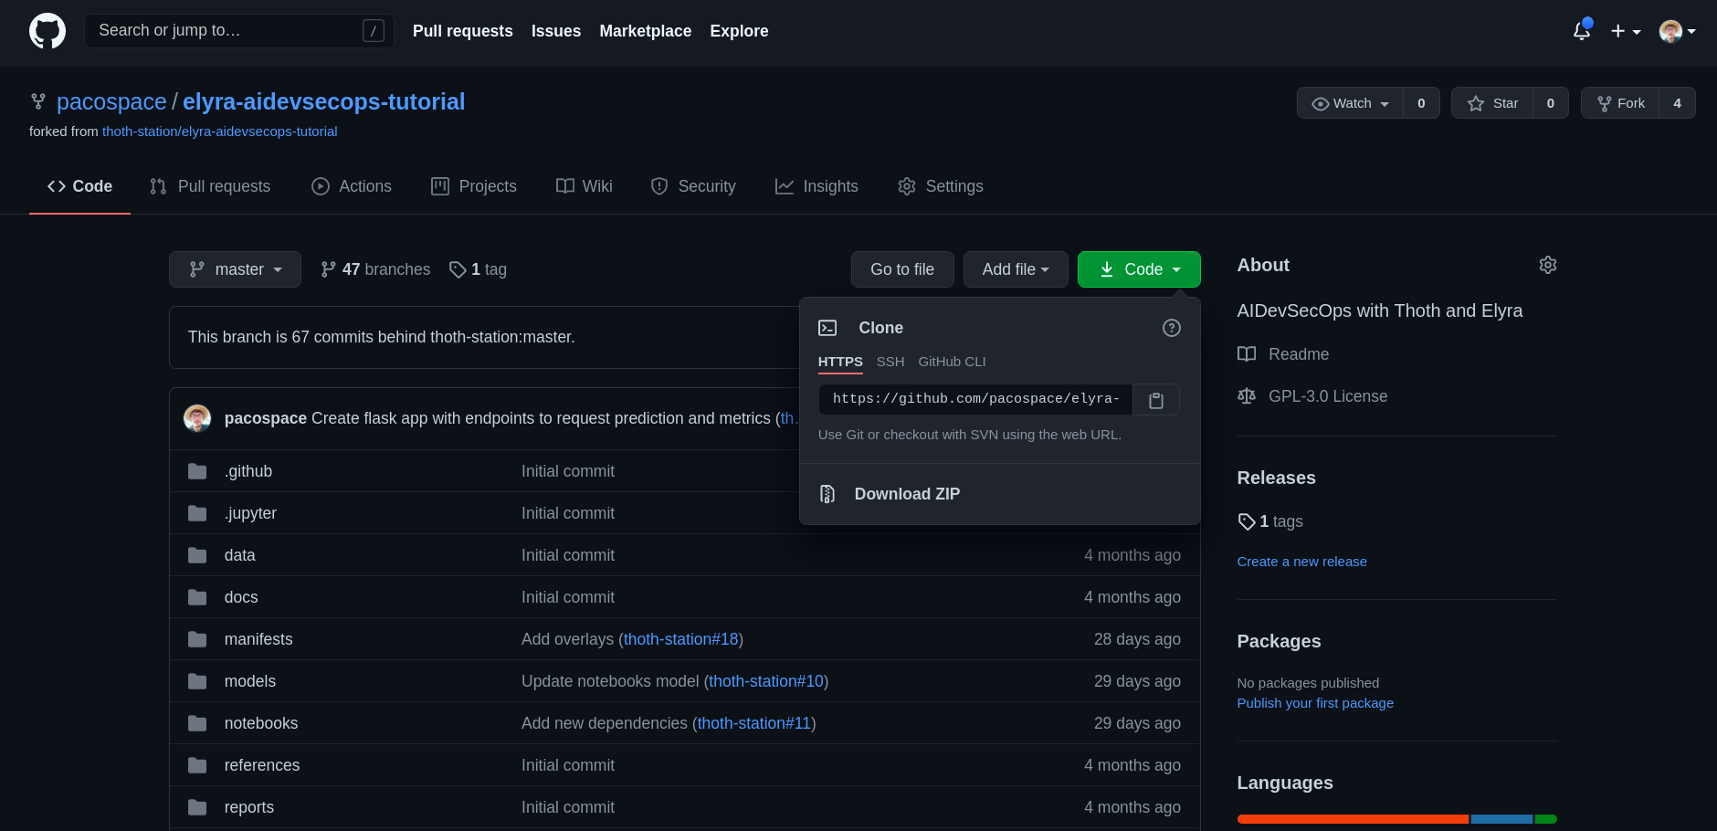Click the terminal icon beside Clone
1717x831 pixels.
coord(827,328)
